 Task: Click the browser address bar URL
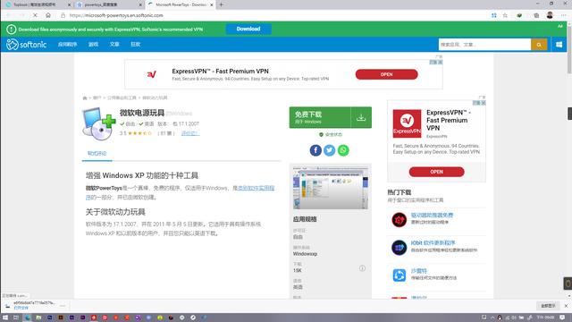[x=116, y=15]
